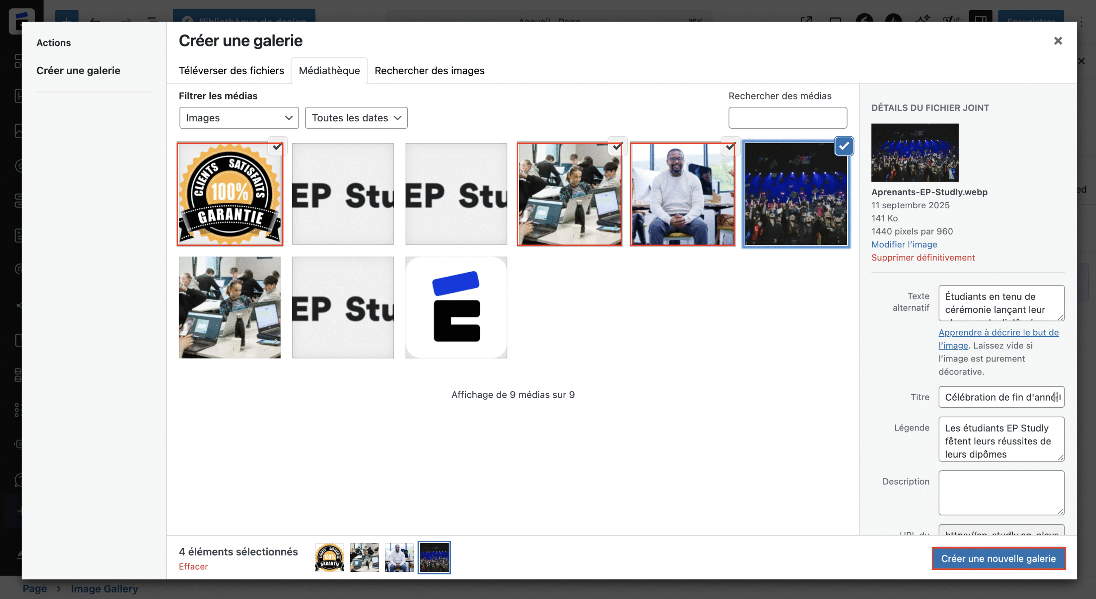Uncheck the Clients Satisfaits badge image

click(277, 146)
